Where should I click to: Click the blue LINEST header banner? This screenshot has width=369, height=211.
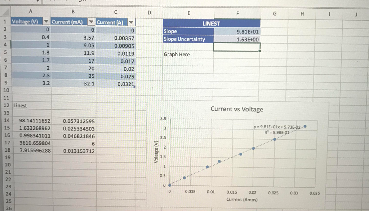[x=211, y=23]
